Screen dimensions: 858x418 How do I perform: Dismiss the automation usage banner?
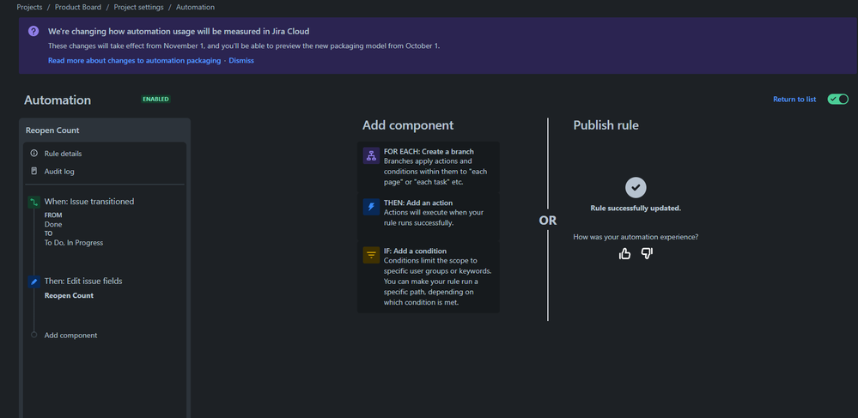pyautogui.click(x=241, y=61)
